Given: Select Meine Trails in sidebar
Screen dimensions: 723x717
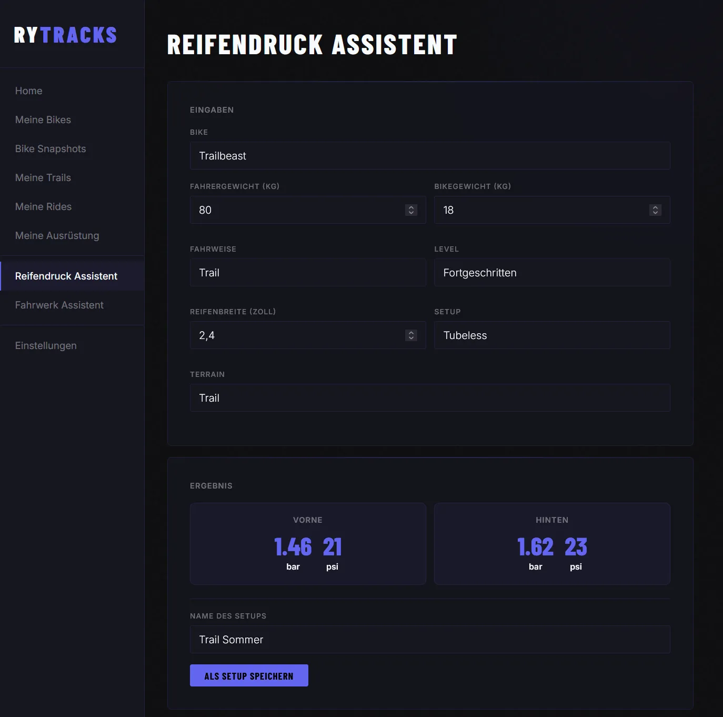Looking at the screenshot, I should (x=43, y=177).
